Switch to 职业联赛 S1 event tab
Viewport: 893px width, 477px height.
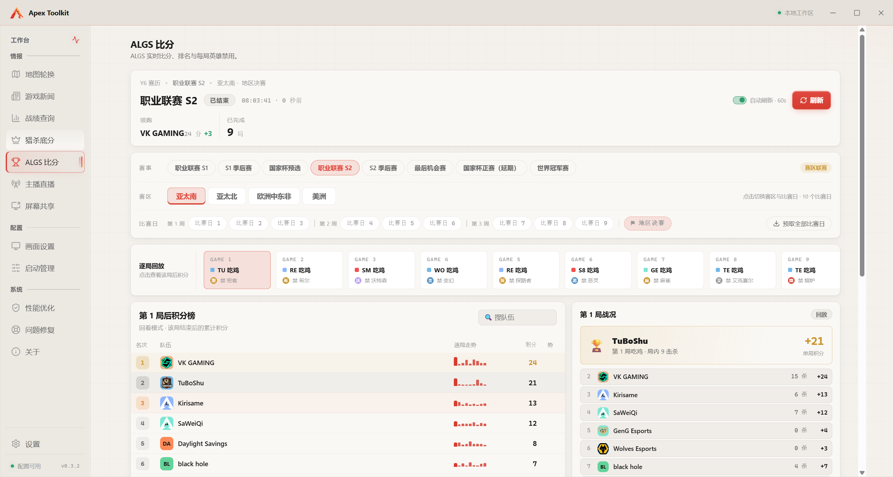[x=192, y=168]
